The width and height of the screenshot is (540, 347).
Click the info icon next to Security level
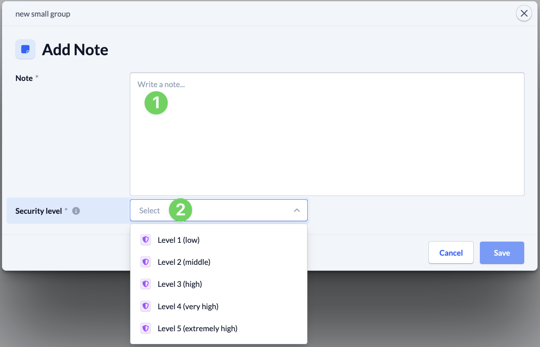(76, 211)
